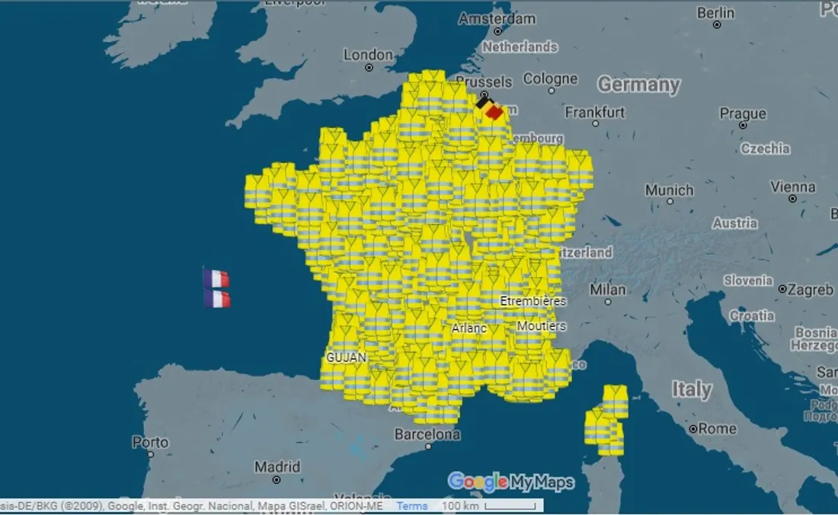Click the lower French flag marker
The image size is (838, 515).
tap(217, 298)
